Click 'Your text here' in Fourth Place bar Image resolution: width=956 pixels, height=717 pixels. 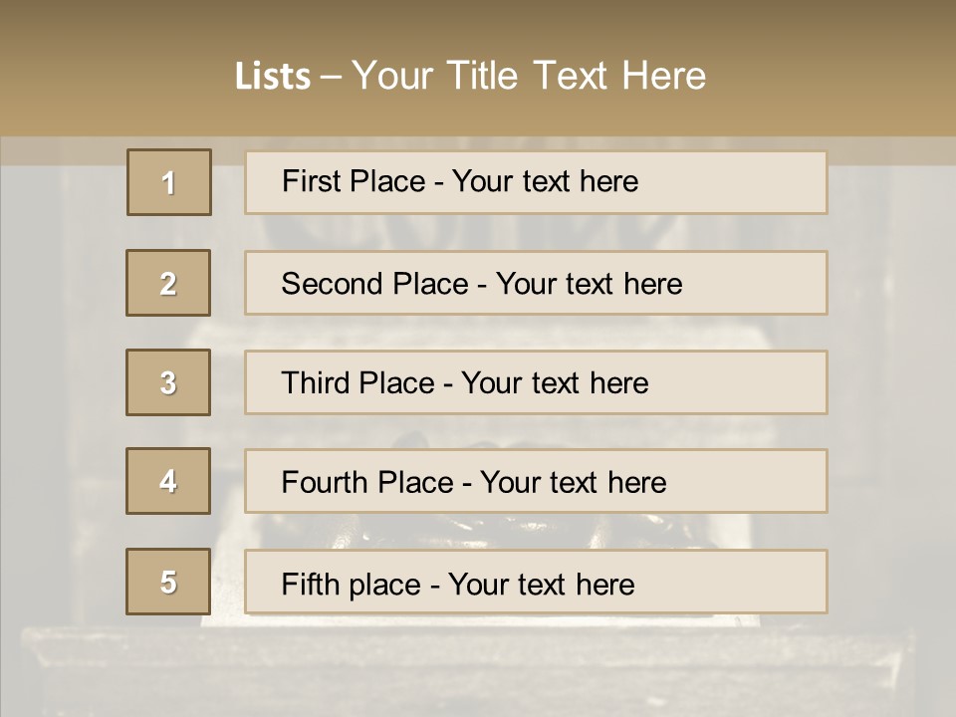[573, 483]
